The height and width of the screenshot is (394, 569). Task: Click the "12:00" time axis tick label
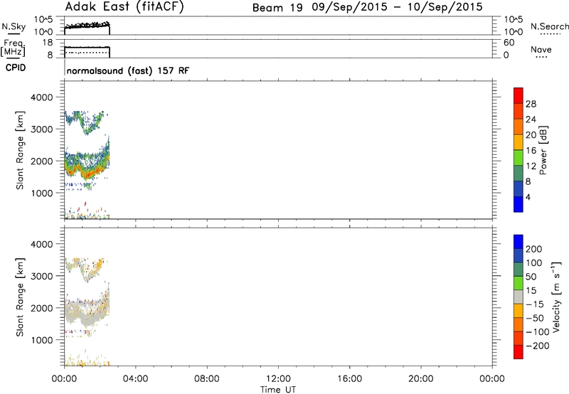click(278, 379)
